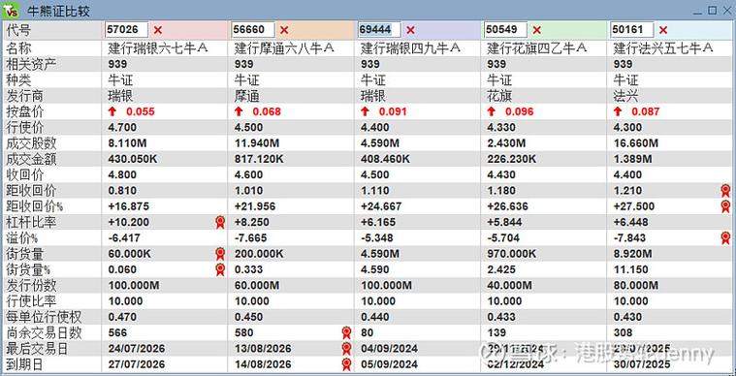Click the highlighted code field 69444
736x376 pixels.
click(379, 30)
